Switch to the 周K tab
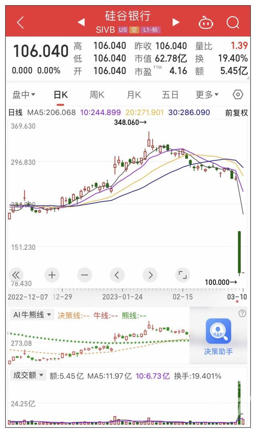256x433 pixels. [x=97, y=95]
